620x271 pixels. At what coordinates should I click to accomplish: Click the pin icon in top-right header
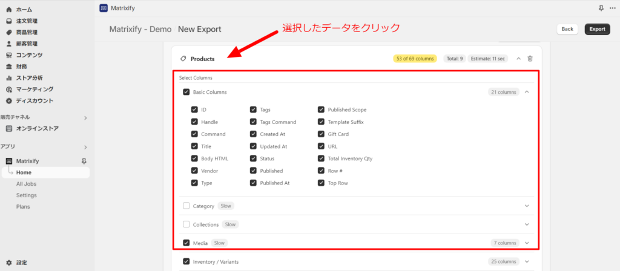tap(601, 8)
